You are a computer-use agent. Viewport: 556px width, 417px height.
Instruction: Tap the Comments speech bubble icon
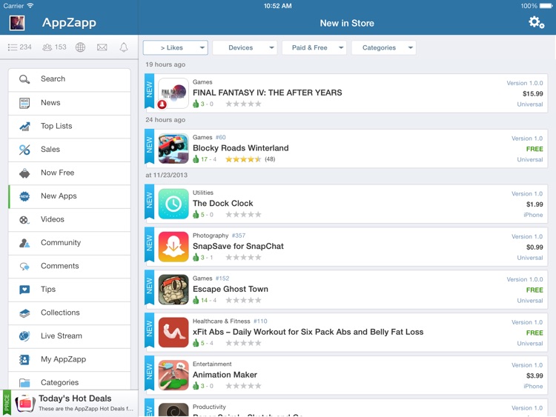[x=24, y=267]
